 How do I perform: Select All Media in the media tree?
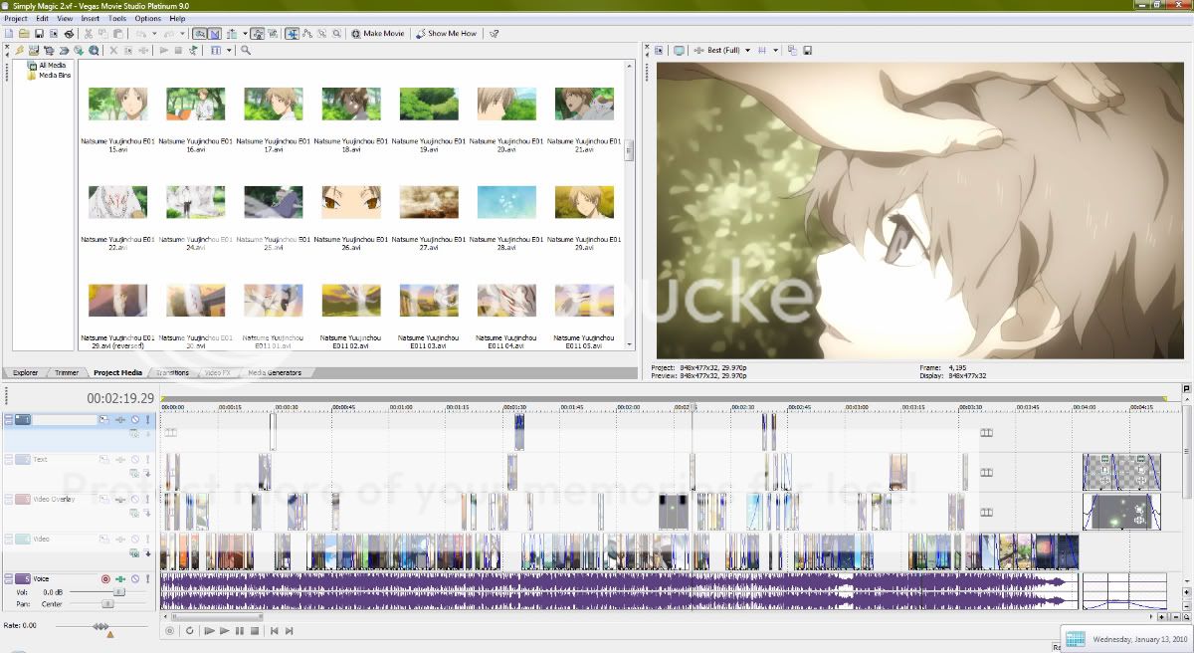pyautogui.click(x=52, y=66)
